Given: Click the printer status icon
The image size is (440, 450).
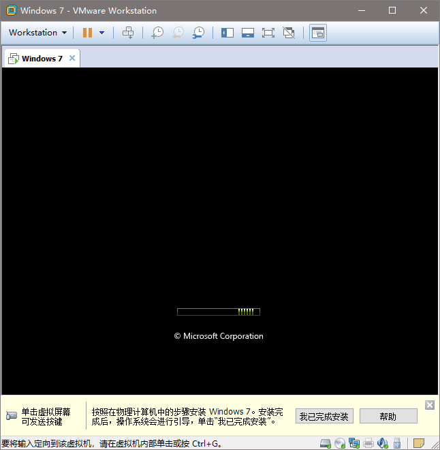Looking at the screenshot, I should pos(368,443).
